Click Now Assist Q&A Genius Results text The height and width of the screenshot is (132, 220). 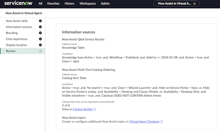click(83, 39)
